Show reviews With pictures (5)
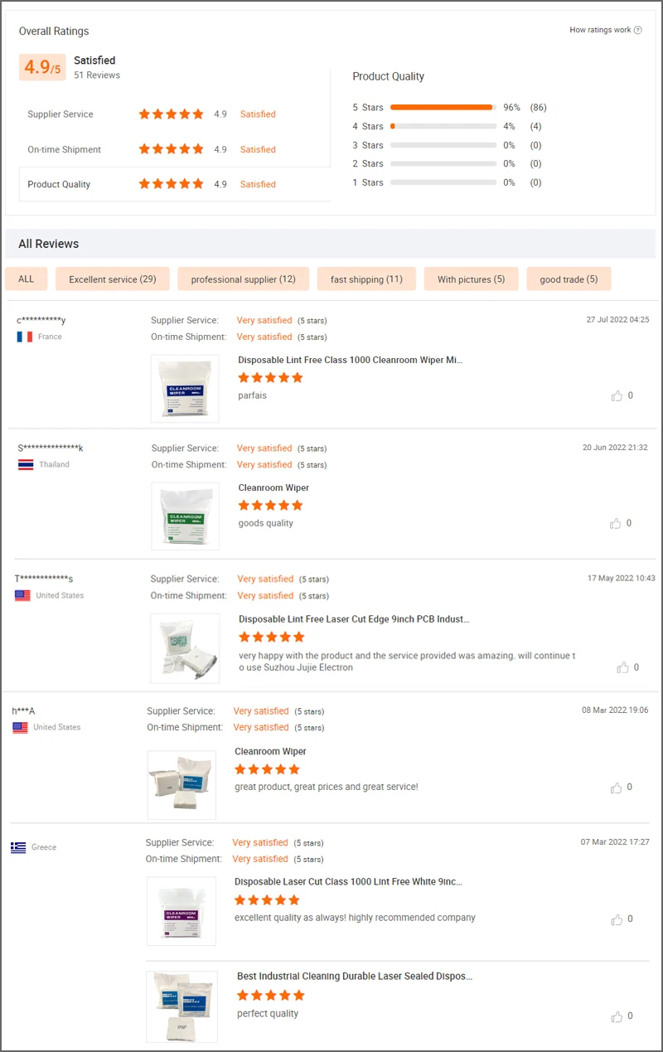The height and width of the screenshot is (1052, 663). tap(471, 279)
